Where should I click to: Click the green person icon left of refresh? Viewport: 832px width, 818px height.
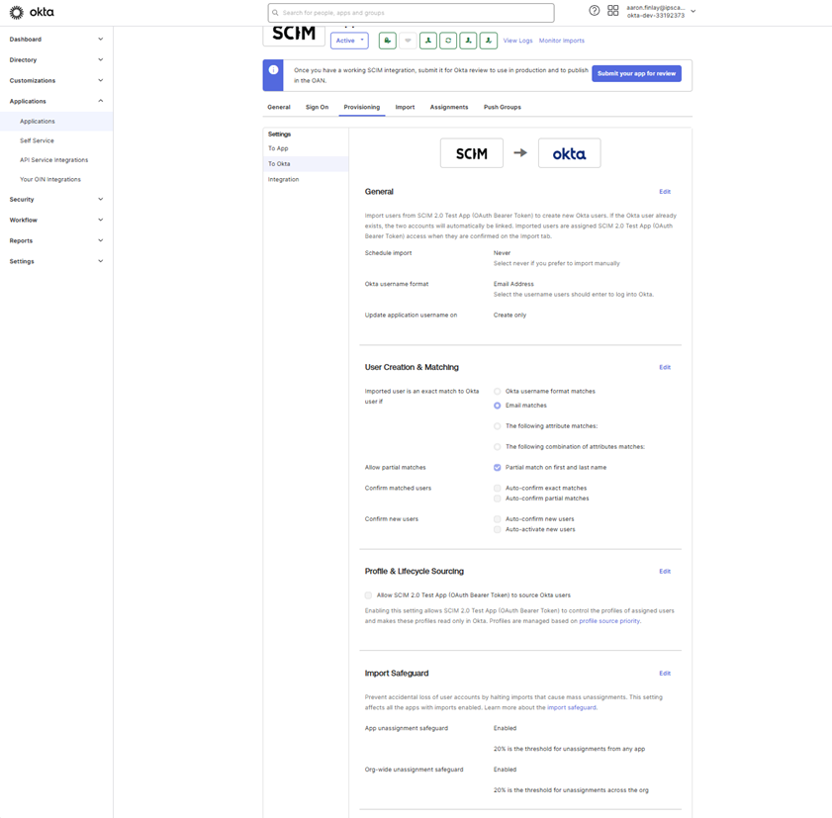pyautogui.click(x=428, y=41)
